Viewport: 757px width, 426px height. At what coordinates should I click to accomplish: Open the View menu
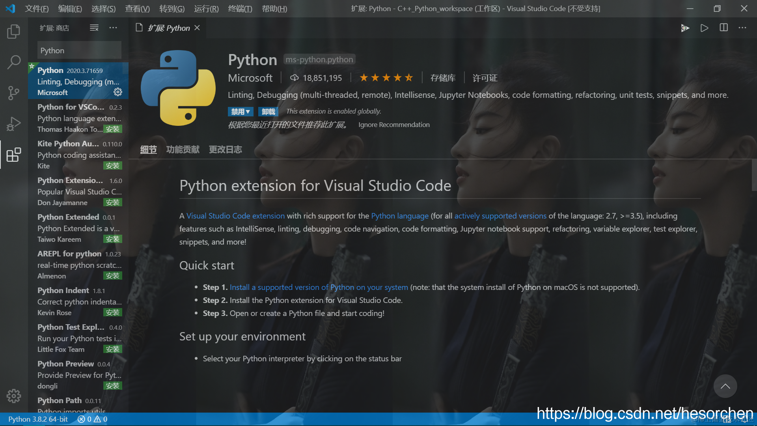click(x=137, y=8)
